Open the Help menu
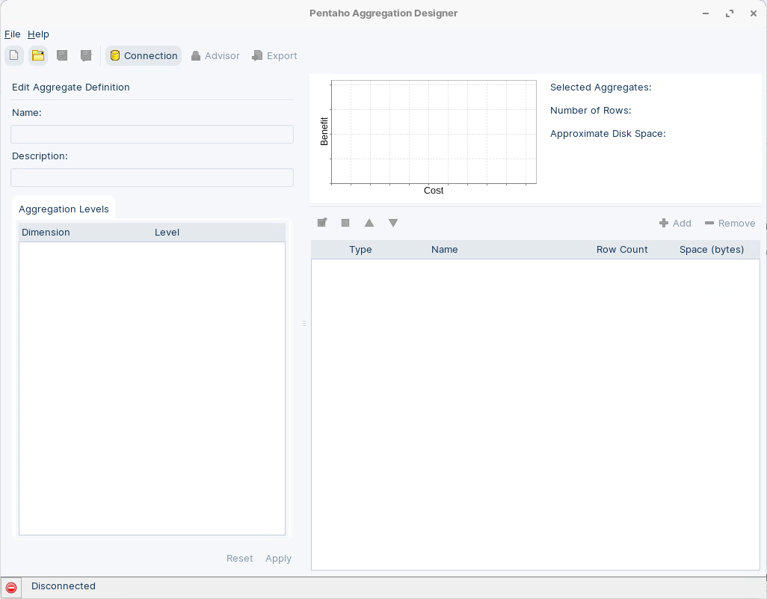Image resolution: width=767 pixels, height=599 pixels. pos(38,34)
